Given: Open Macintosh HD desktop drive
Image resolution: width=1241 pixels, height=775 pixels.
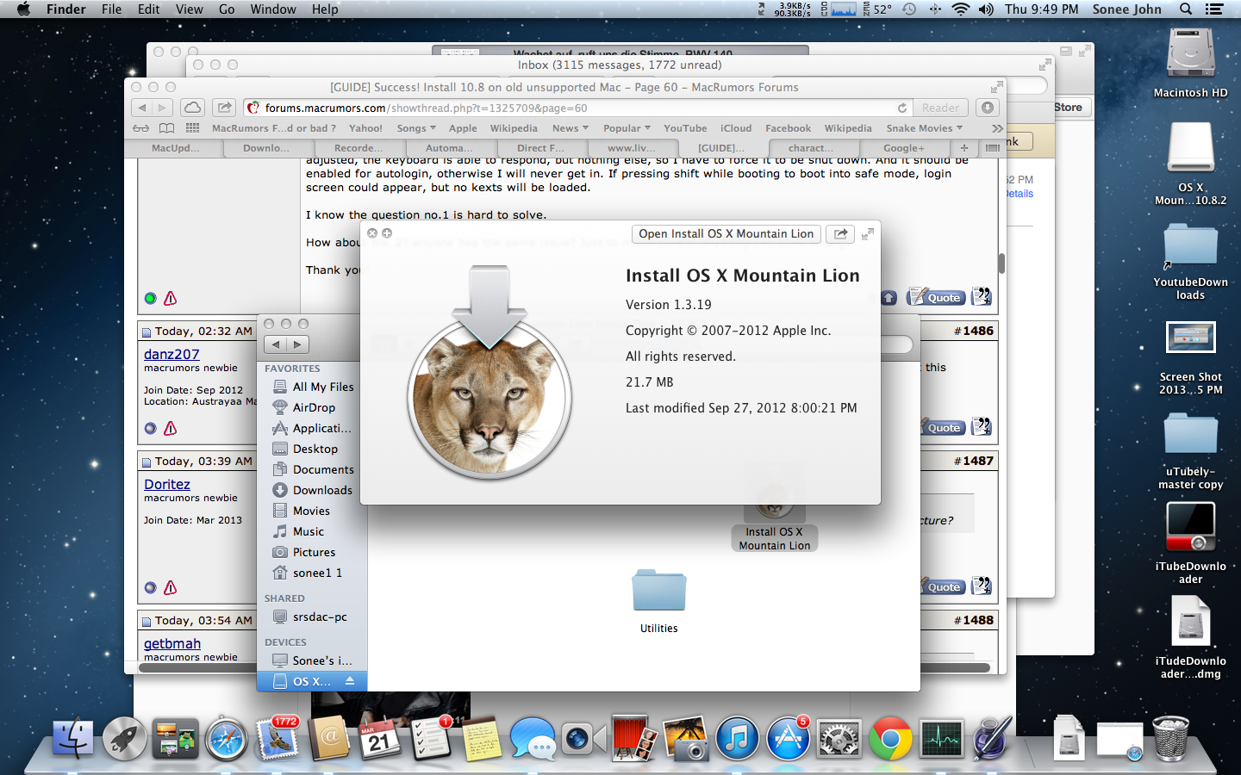Looking at the screenshot, I should [1191, 62].
